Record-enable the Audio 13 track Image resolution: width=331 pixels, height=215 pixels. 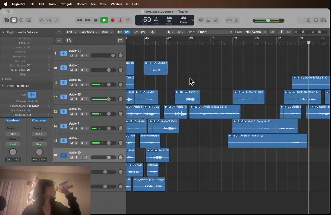pos(82,99)
